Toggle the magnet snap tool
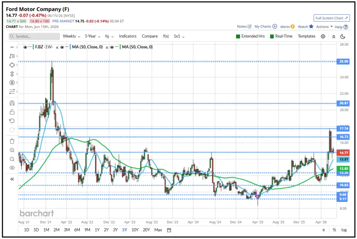This screenshot has width=357, height=239. click(12, 103)
